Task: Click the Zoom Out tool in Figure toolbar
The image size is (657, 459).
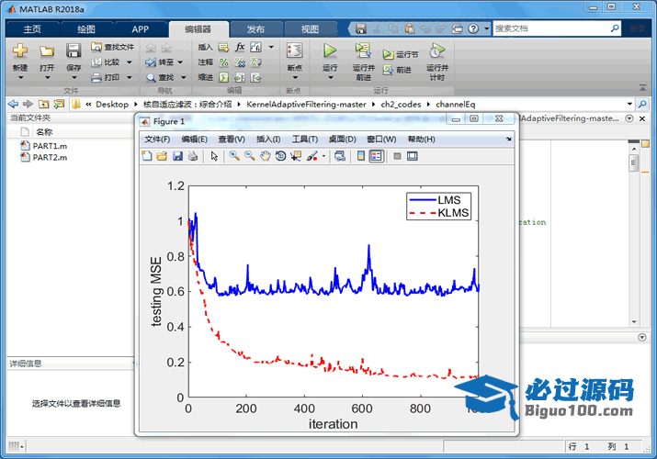Action: tap(249, 156)
